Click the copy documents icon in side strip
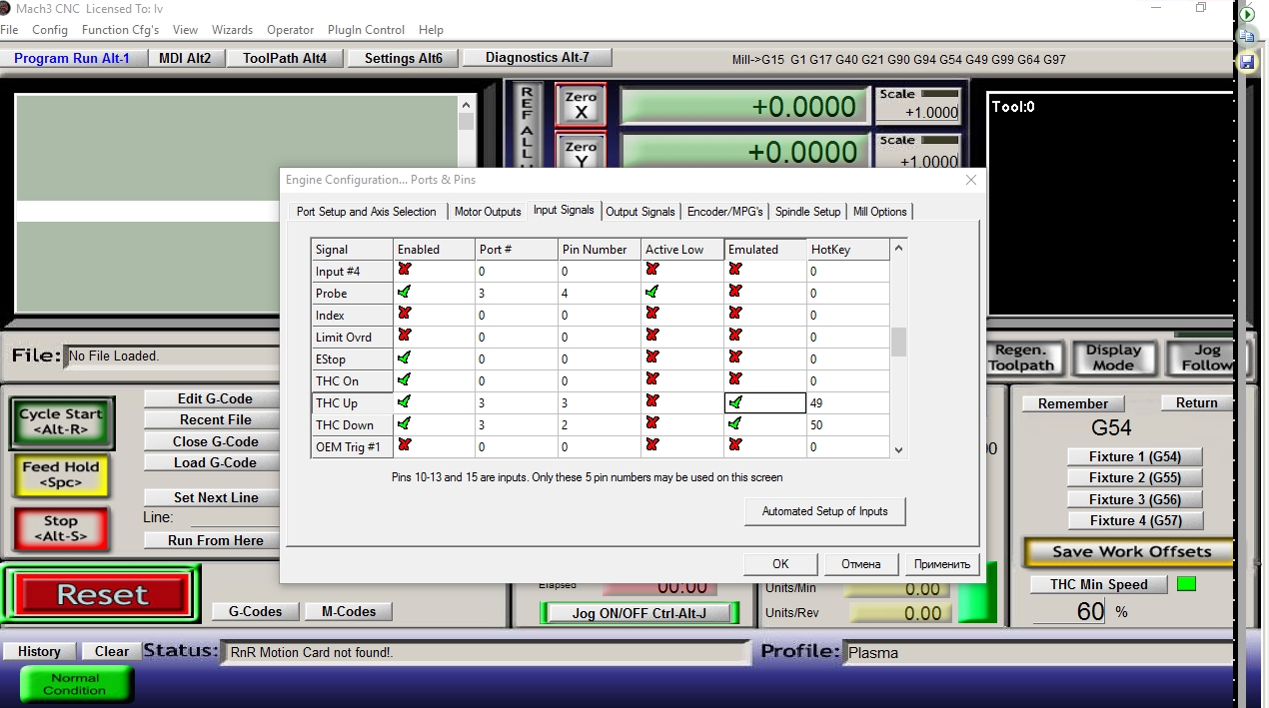The image size is (1269, 708). pyautogui.click(x=1247, y=38)
